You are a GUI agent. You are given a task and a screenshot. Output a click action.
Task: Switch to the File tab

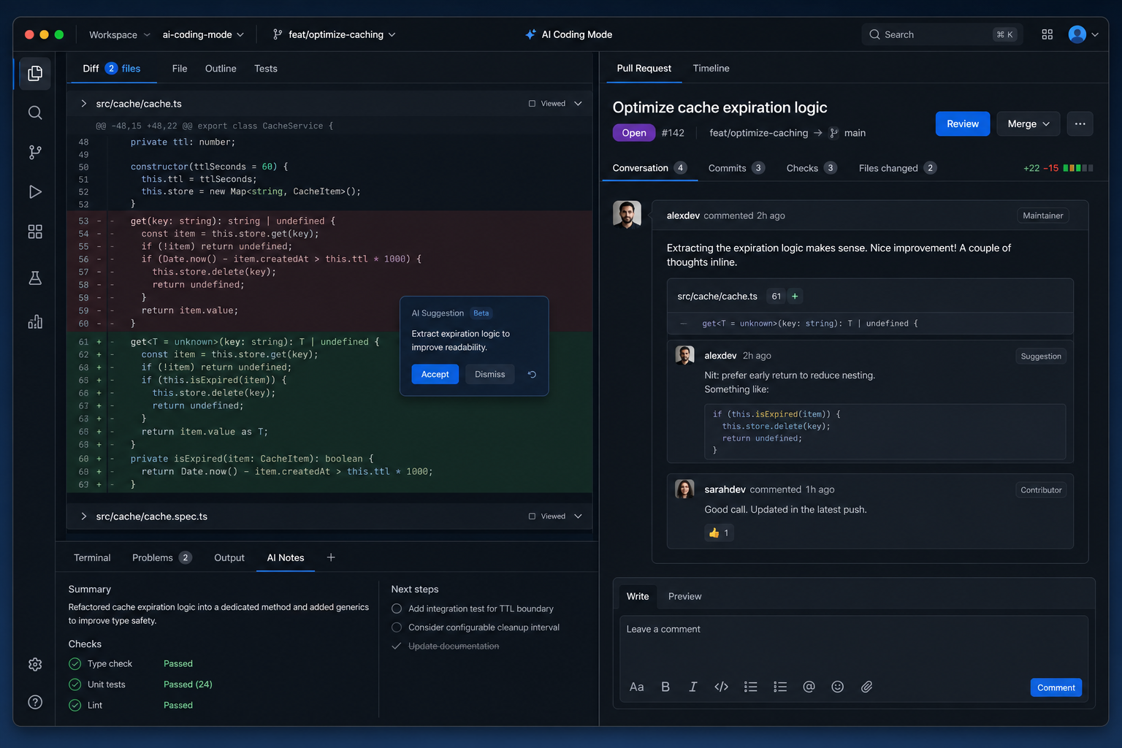(x=180, y=69)
